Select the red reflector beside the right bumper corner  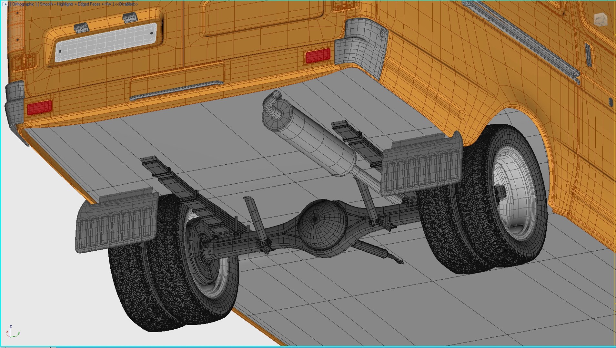click(x=318, y=56)
